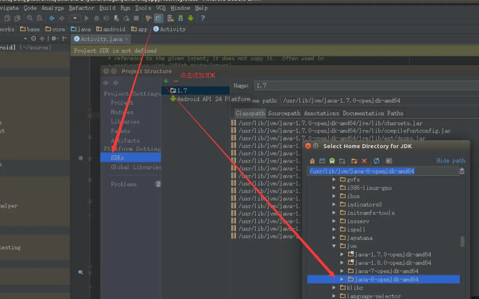Open the AVD Manager icon in toolbar
This screenshot has width=479, height=299.
coord(171,18)
